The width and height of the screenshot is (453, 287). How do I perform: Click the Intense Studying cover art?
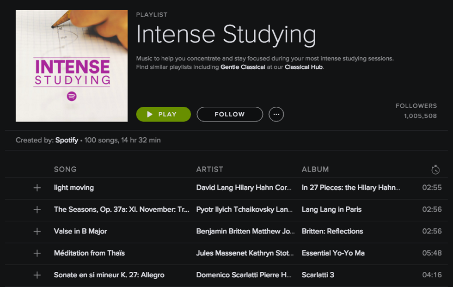tap(72, 66)
